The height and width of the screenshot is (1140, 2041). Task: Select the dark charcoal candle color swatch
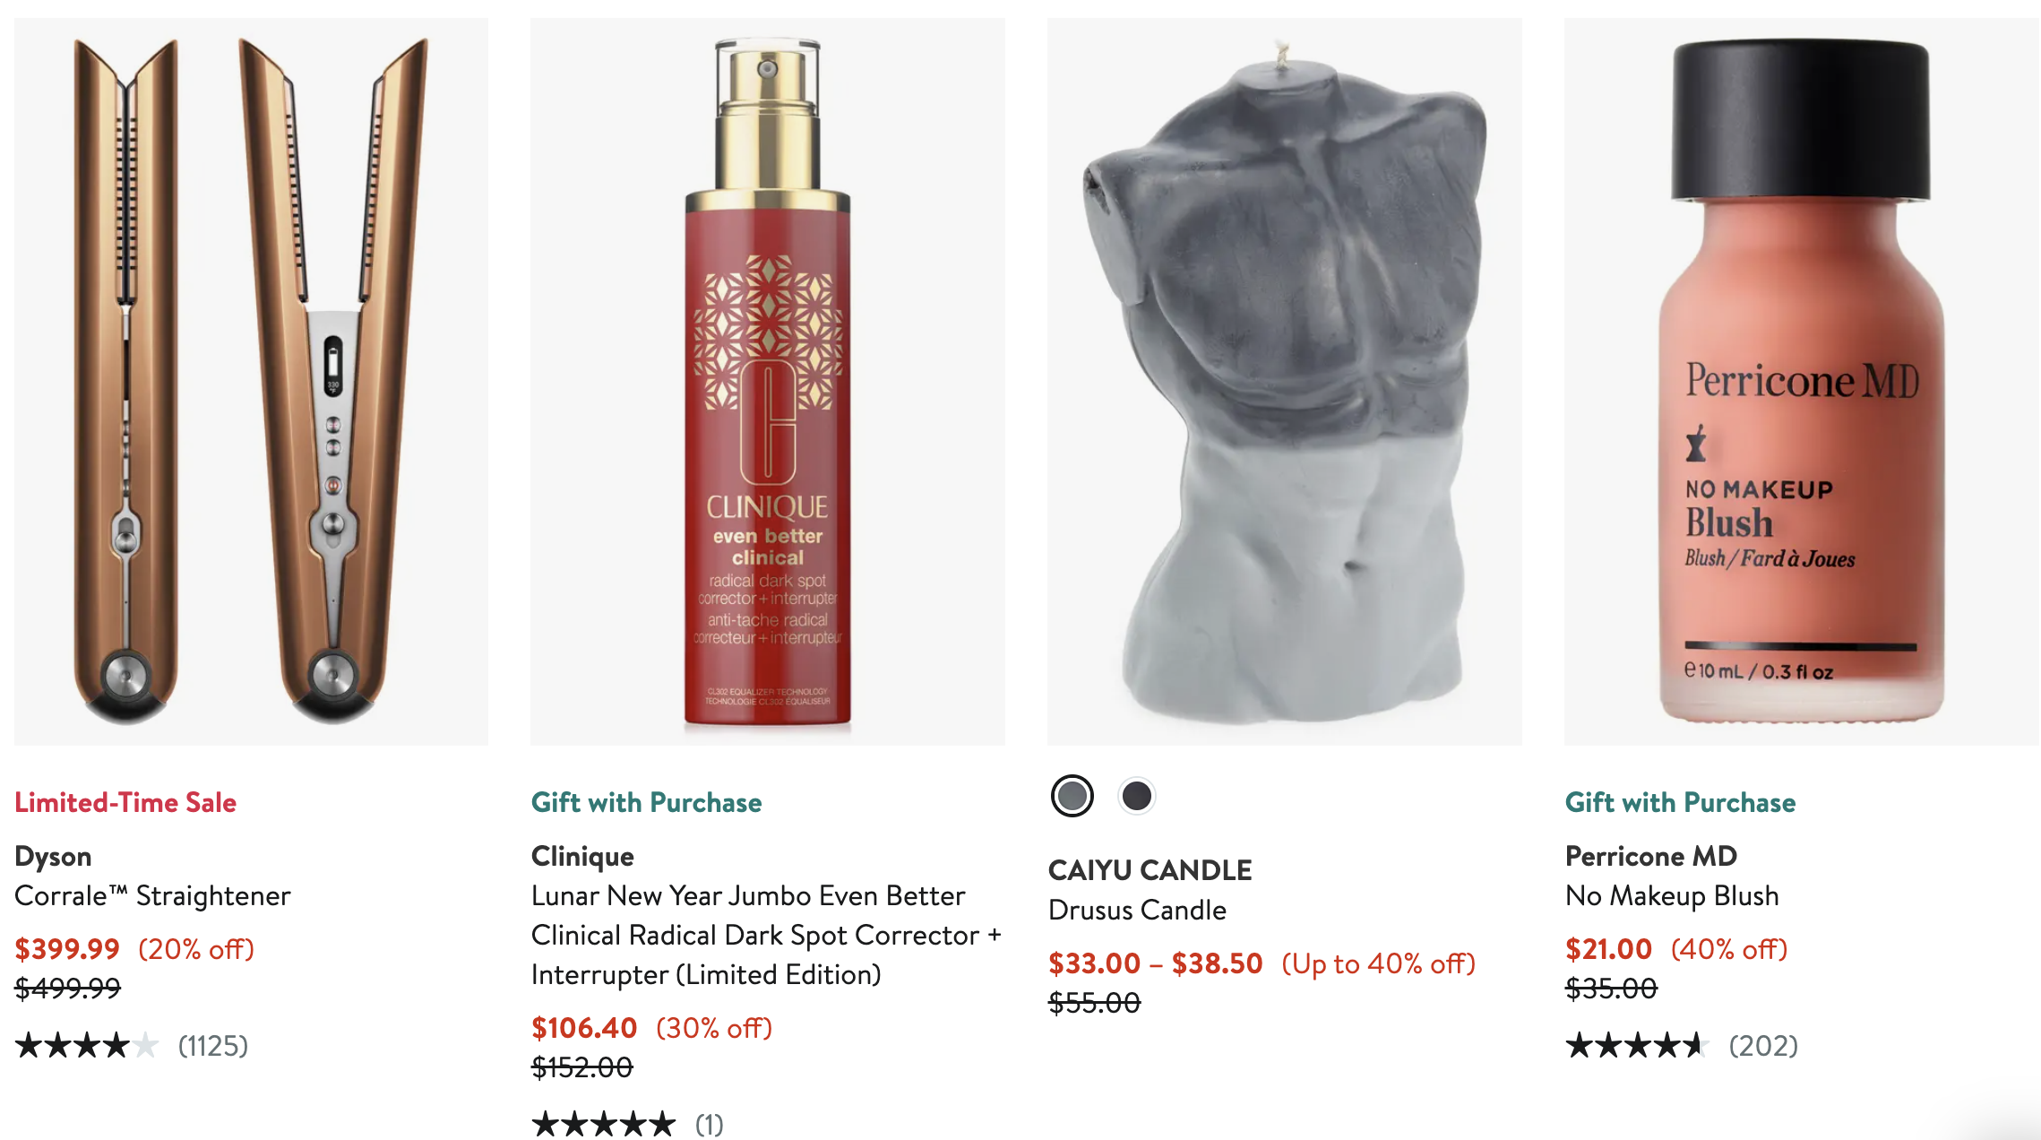click(1137, 796)
